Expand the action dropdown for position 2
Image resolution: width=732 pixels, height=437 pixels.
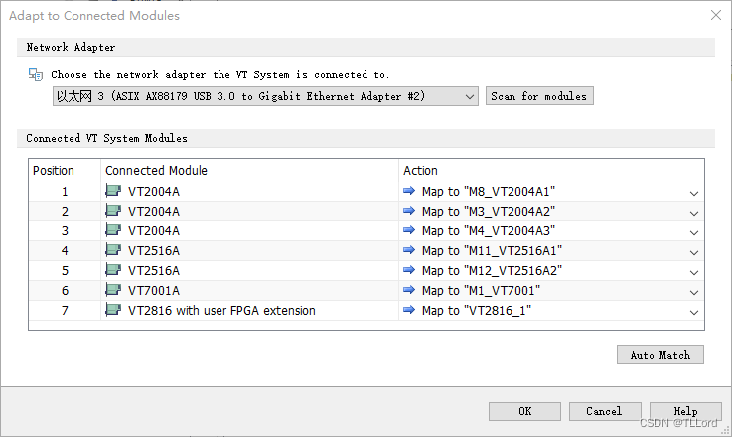[x=694, y=214]
